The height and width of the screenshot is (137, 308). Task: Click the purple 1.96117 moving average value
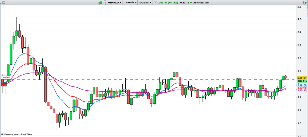point(302,90)
